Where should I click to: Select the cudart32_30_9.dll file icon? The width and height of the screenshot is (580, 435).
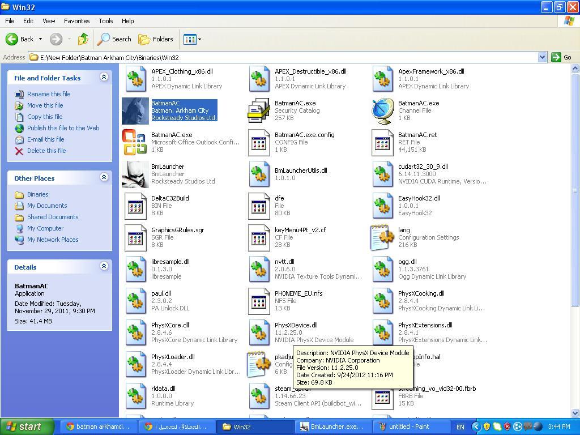[x=382, y=174]
